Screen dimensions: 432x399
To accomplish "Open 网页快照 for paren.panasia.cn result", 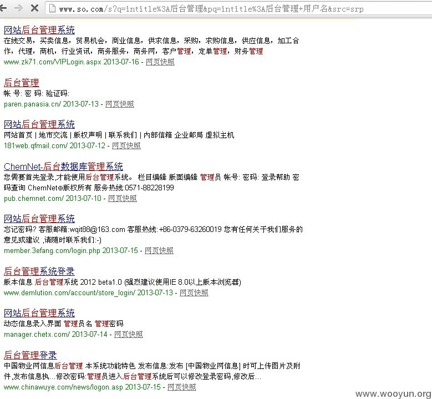I will click(120, 104).
